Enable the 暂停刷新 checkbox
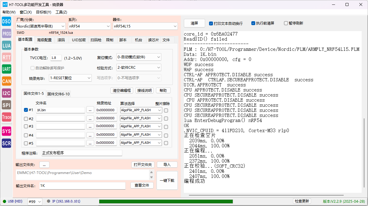Image resolution: width=368 pixels, height=206 pixels. click(x=286, y=23)
